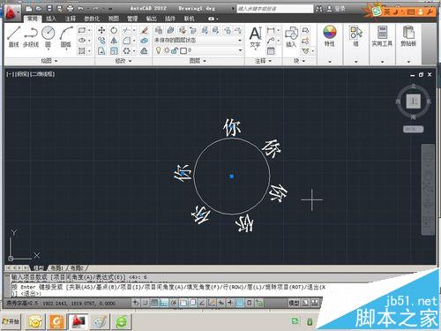Toggle object snap in status bar
The width and height of the screenshot is (441, 331).
point(183,303)
